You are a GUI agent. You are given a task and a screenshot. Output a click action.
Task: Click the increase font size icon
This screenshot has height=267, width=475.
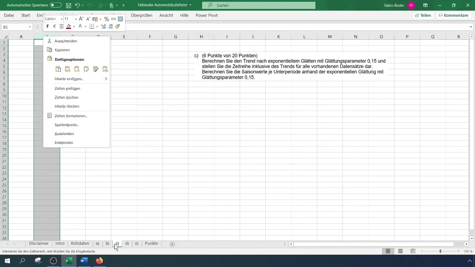point(81,19)
